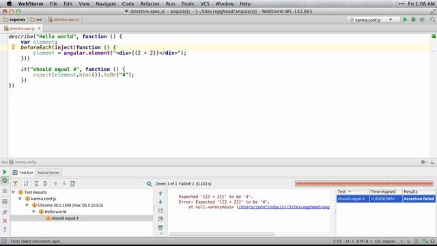
Task: Collapse Chrome 30.0.1599 tree node
Action: [x=27, y=205]
